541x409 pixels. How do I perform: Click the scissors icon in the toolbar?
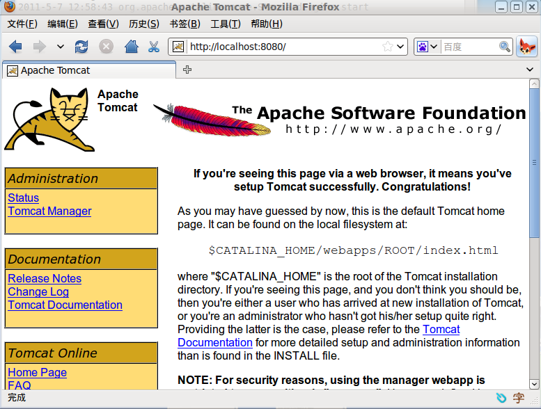tap(154, 47)
